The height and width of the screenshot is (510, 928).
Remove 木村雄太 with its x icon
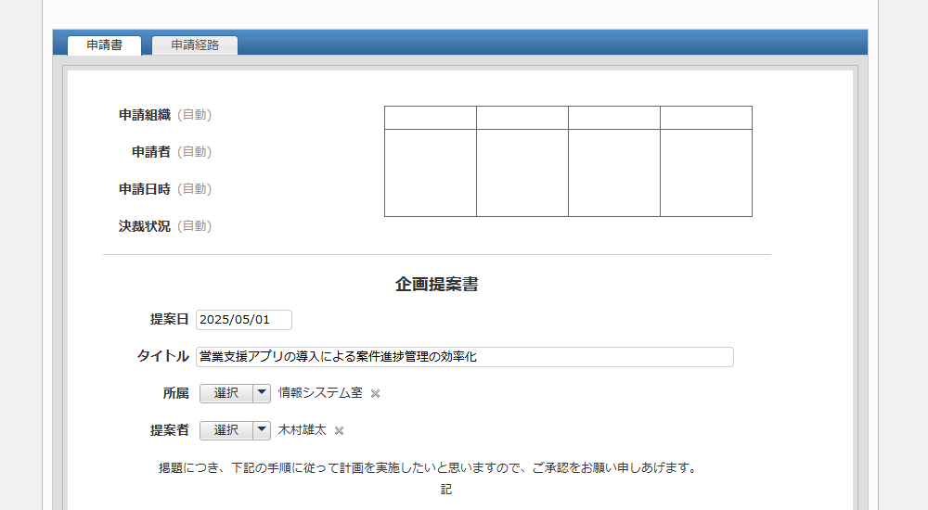tap(340, 430)
